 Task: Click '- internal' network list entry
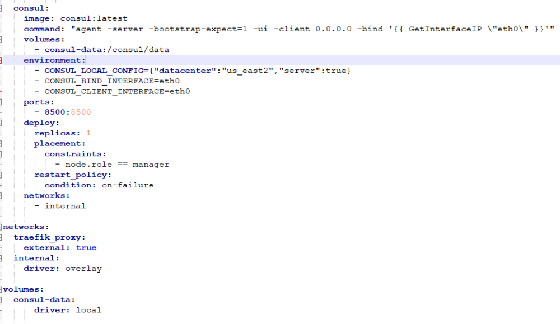pos(60,206)
